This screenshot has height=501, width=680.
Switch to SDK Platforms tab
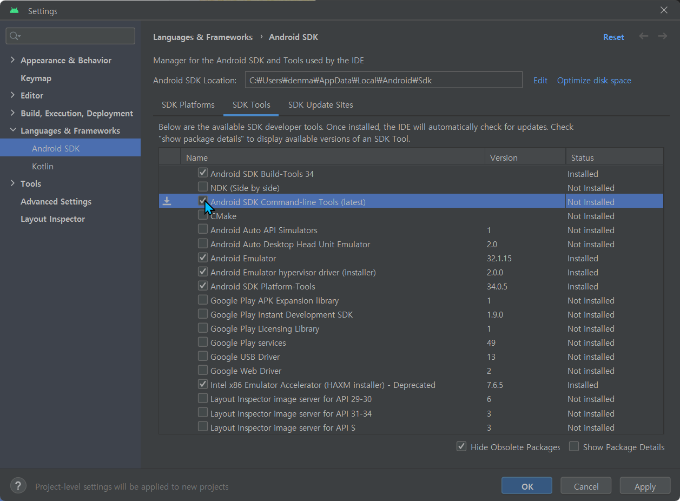[188, 104]
